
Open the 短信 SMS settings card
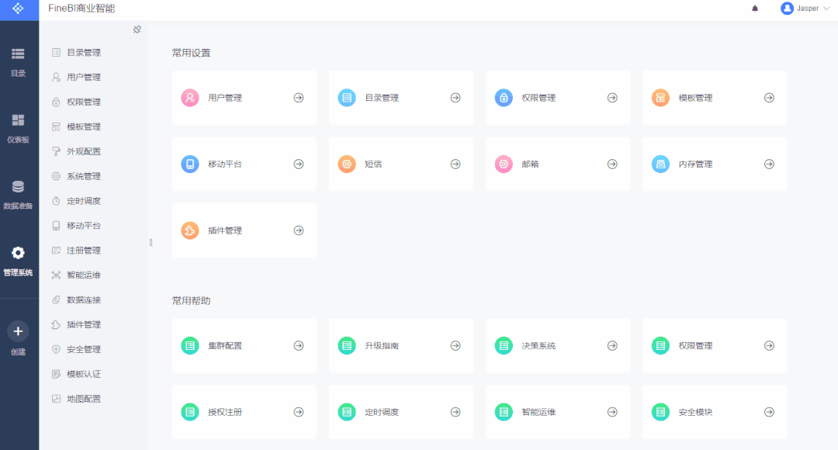[400, 164]
